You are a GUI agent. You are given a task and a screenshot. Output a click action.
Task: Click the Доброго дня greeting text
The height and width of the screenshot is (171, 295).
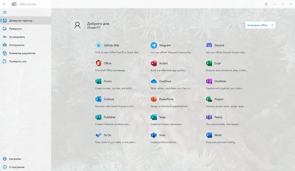coord(98,24)
